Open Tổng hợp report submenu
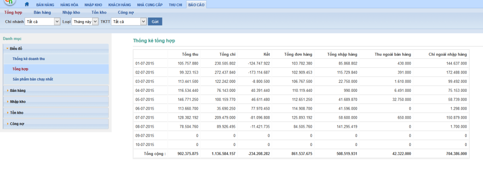The height and width of the screenshot is (172, 483). (13, 13)
